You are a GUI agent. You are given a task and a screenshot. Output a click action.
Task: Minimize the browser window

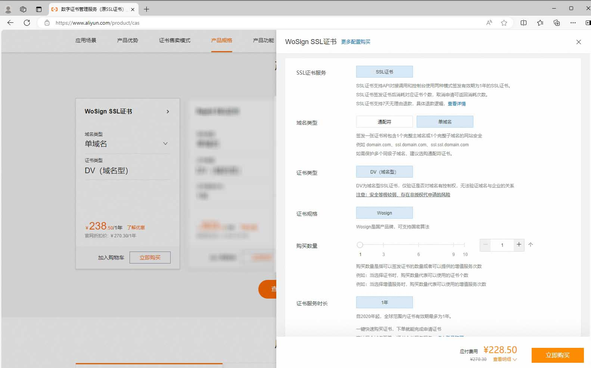[554, 8]
